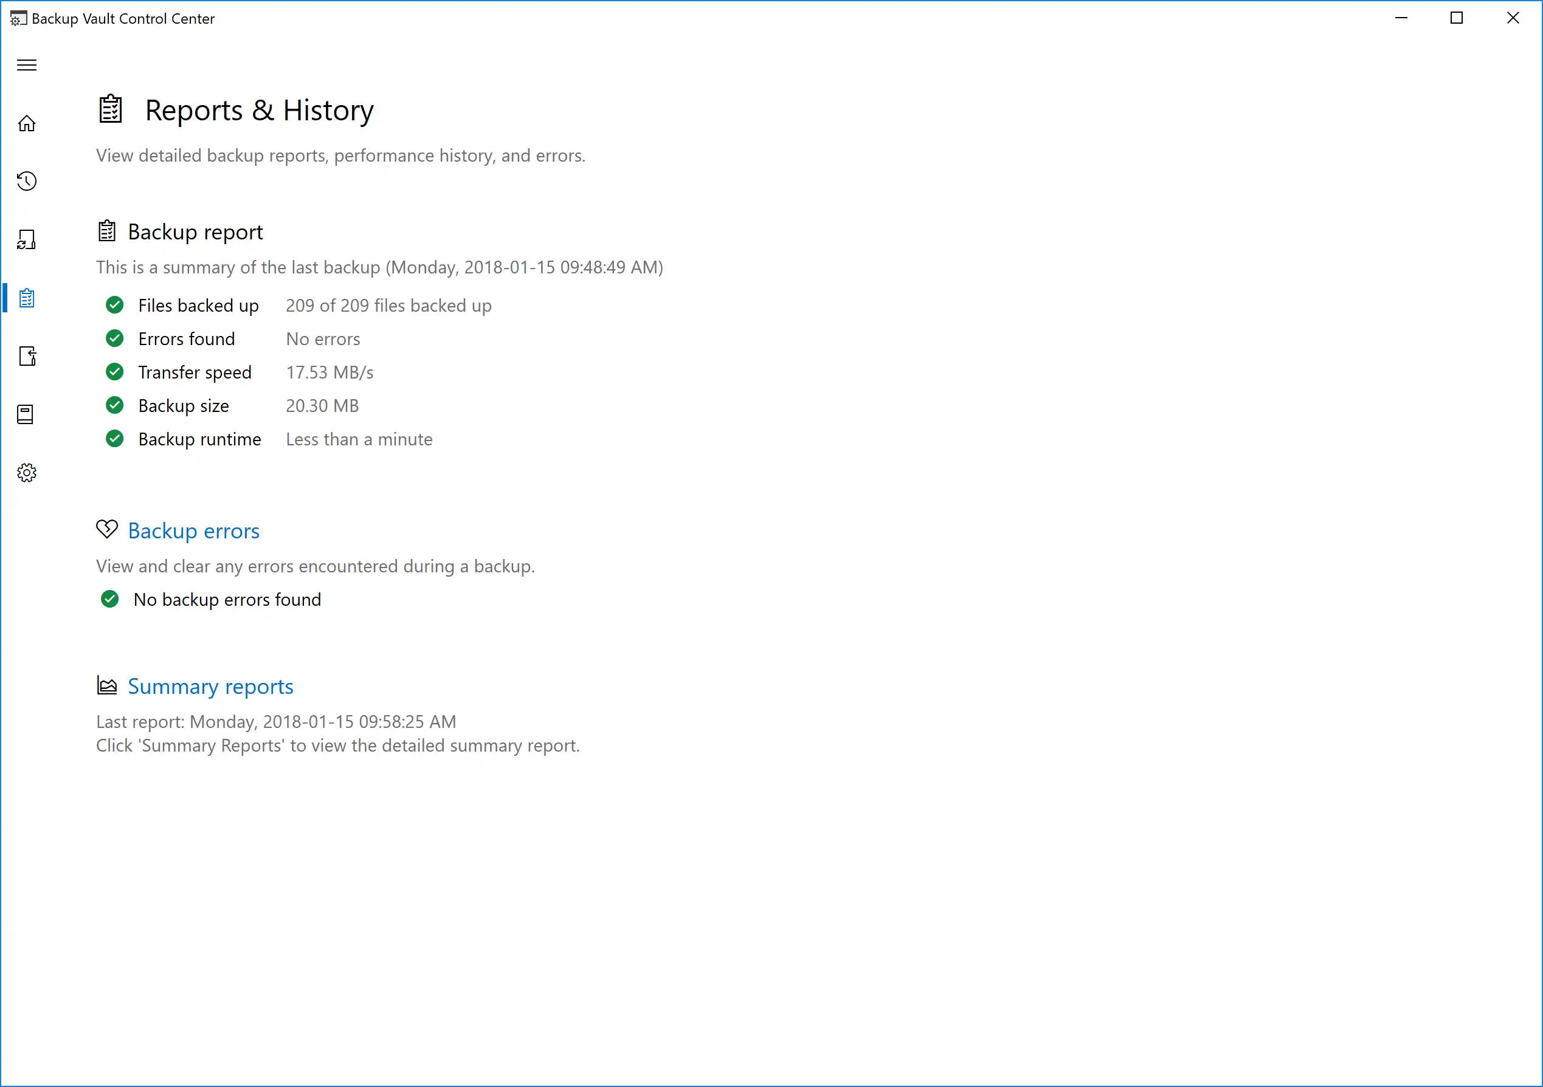
Task: Open the history clock sidebar icon
Action: (x=27, y=182)
